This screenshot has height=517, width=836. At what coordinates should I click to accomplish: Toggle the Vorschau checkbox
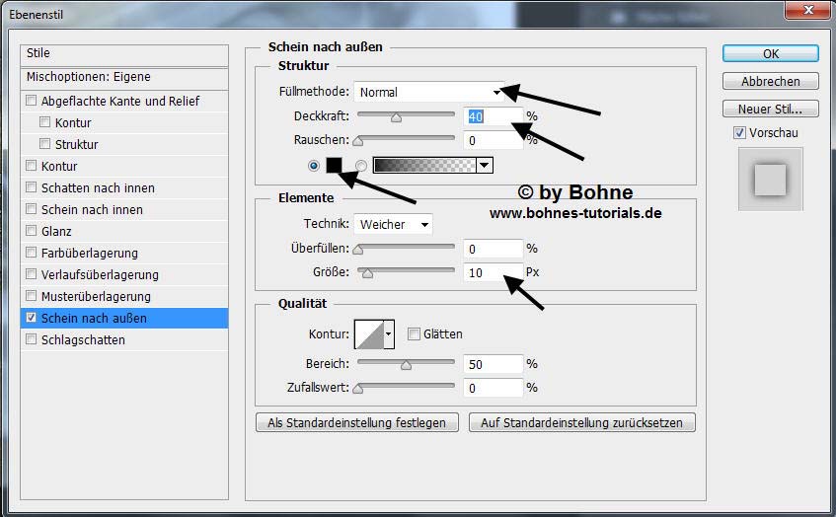(x=739, y=132)
